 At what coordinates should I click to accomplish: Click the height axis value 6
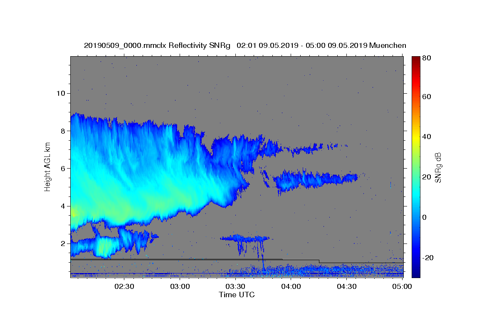pos(63,168)
